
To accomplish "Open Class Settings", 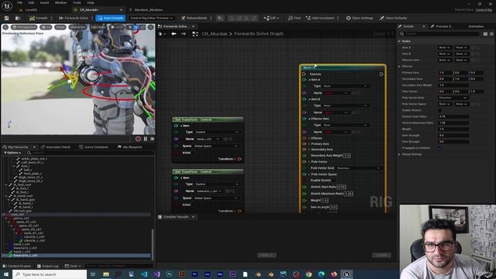I will pyautogui.click(x=360, y=18).
